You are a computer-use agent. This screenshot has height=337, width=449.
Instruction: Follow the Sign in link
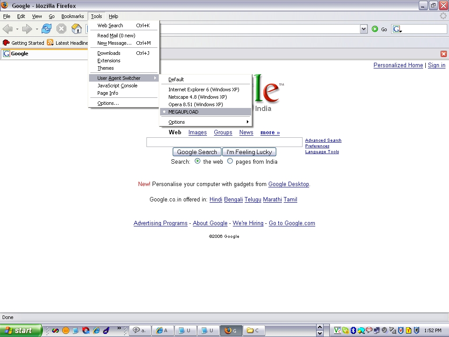[x=436, y=65]
